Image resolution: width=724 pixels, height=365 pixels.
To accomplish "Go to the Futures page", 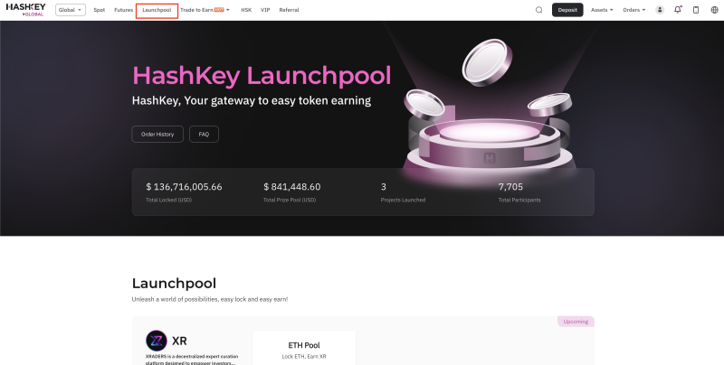I will click(124, 10).
